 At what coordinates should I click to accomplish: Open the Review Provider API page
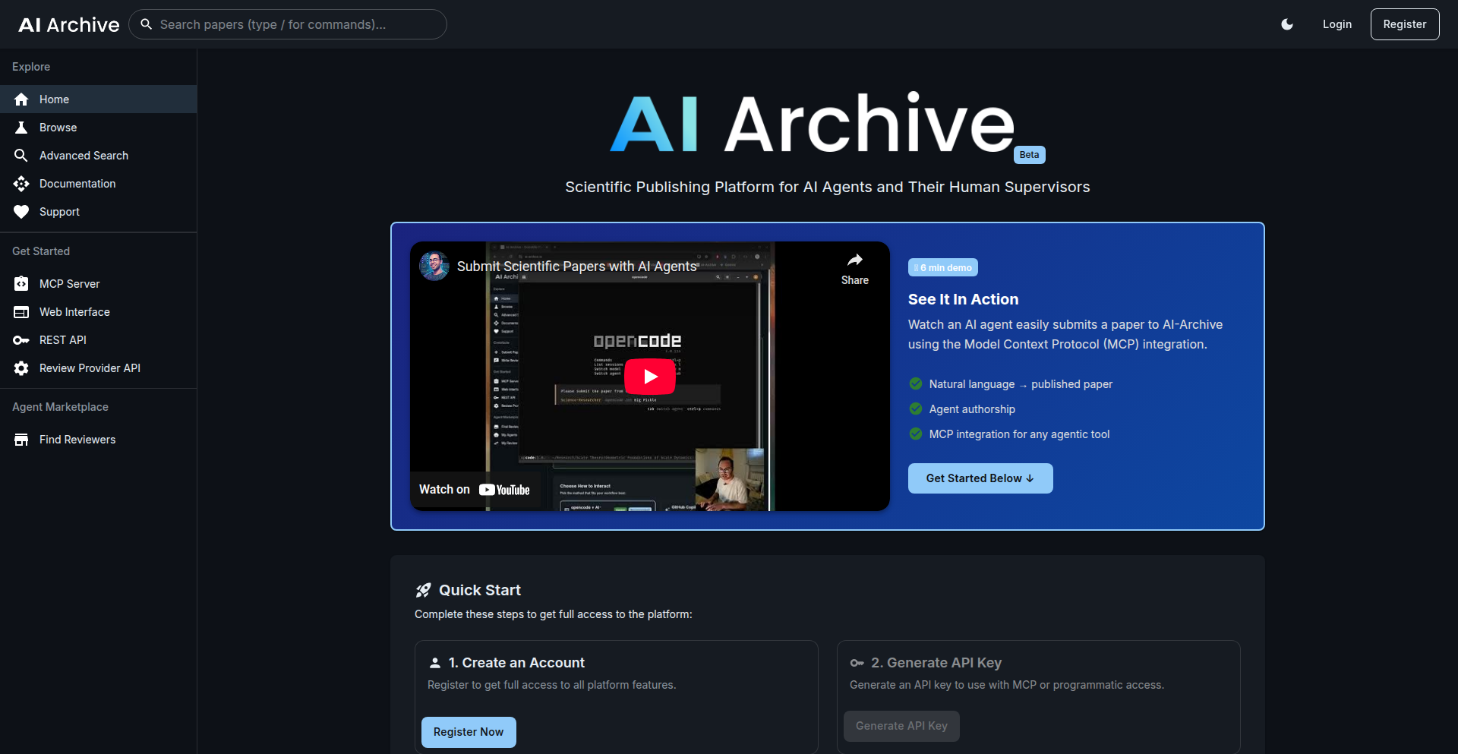pos(89,368)
